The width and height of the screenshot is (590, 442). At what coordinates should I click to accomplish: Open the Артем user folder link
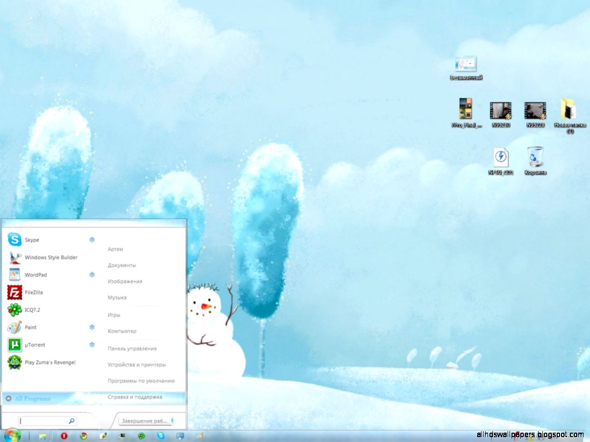click(115, 249)
